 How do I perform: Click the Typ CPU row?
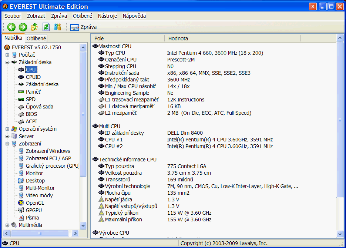(214, 53)
